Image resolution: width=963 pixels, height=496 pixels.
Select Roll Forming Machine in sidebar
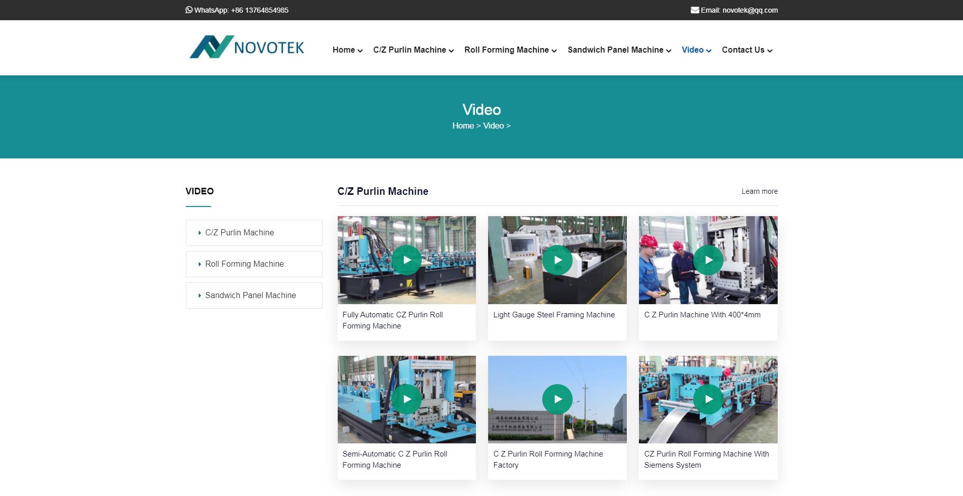tap(245, 264)
